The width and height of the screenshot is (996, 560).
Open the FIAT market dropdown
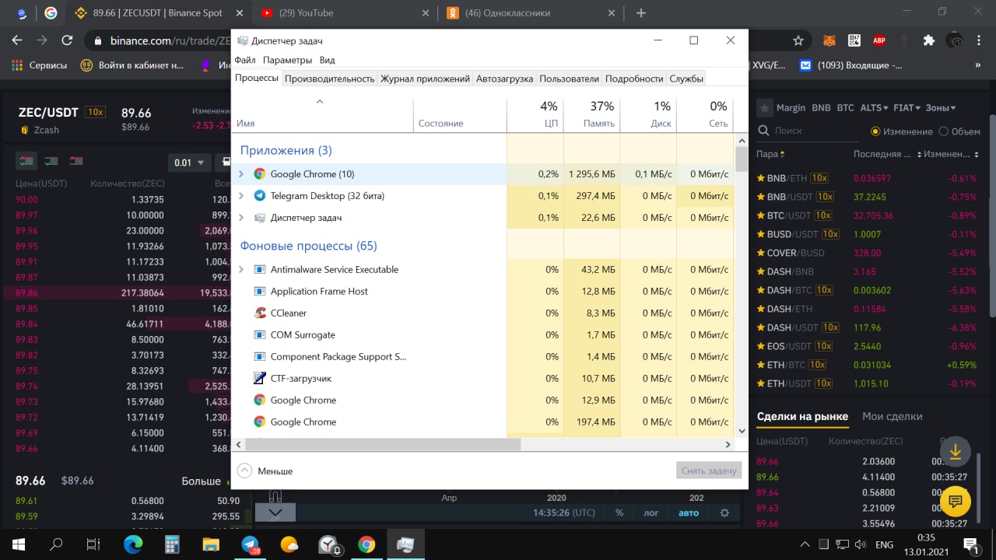click(x=907, y=108)
